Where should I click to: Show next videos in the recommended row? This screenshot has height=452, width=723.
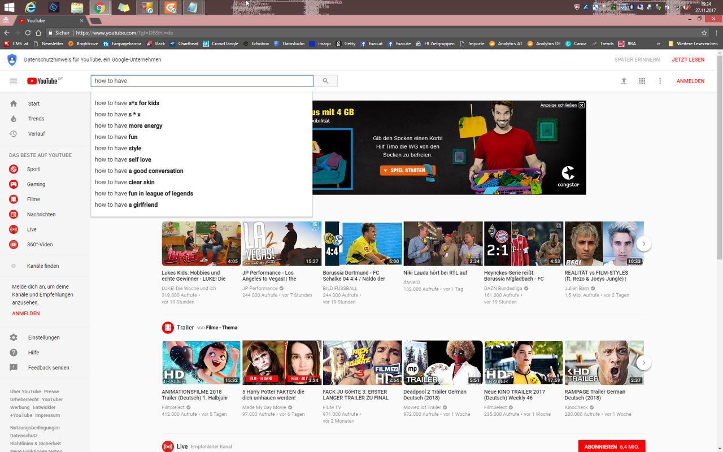pyautogui.click(x=644, y=244)
